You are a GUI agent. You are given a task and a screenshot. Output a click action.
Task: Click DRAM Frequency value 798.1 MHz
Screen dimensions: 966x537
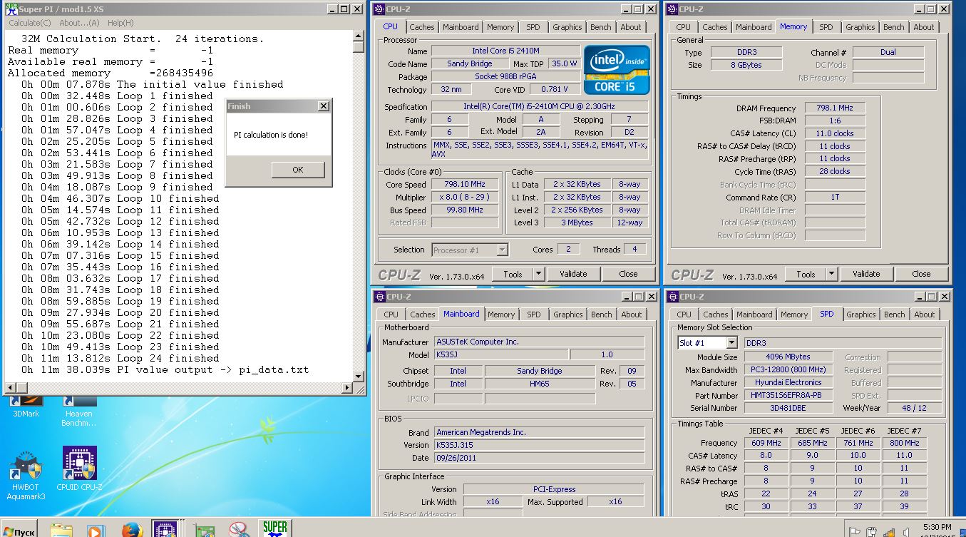point(836,108)
